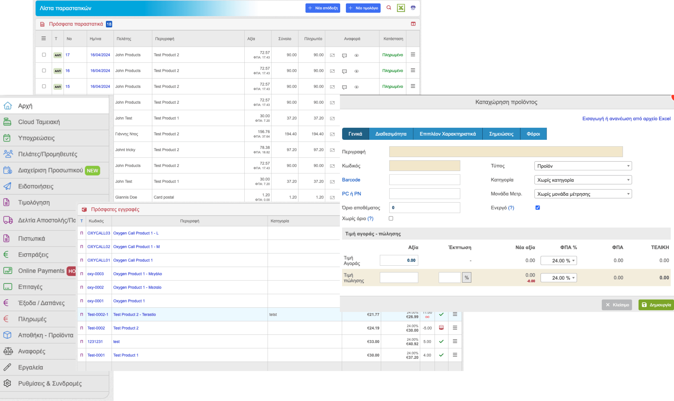This screenshot has width=674, height=401.
Task: Click the Δημιουργία button
Action: pyautogui.click(x=656, y=304)
